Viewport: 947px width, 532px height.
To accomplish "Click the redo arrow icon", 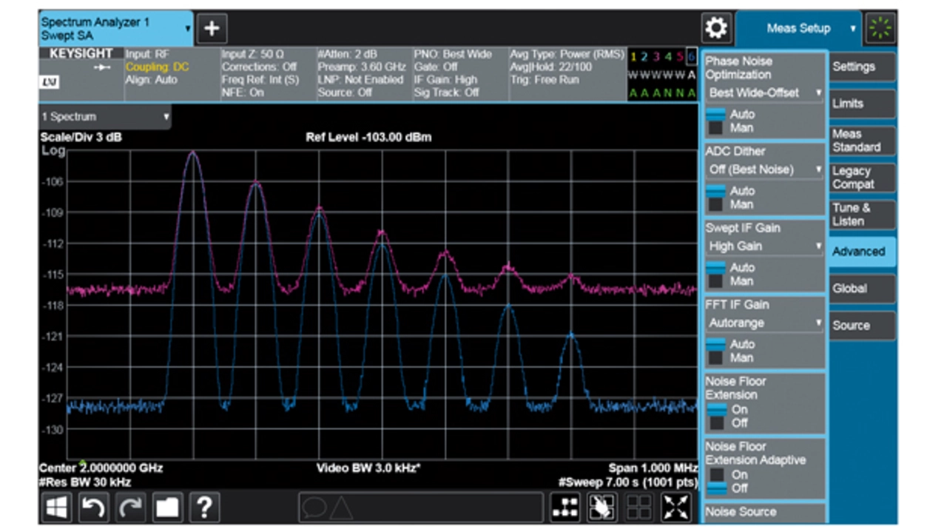I will pos(130,507).
